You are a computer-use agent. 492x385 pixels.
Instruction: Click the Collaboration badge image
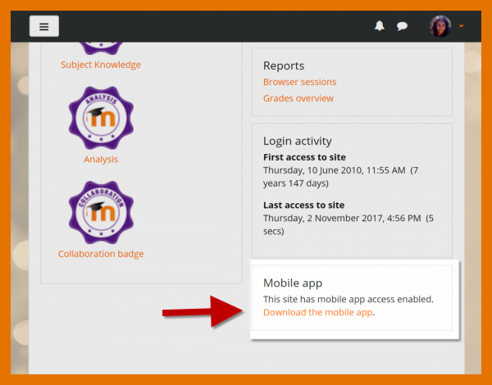[101, 213]
